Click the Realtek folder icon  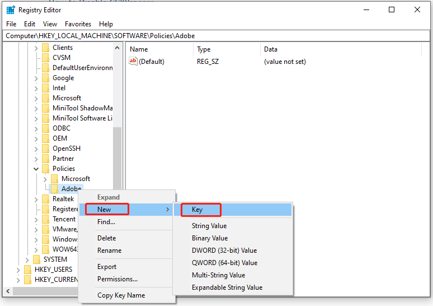45,199
